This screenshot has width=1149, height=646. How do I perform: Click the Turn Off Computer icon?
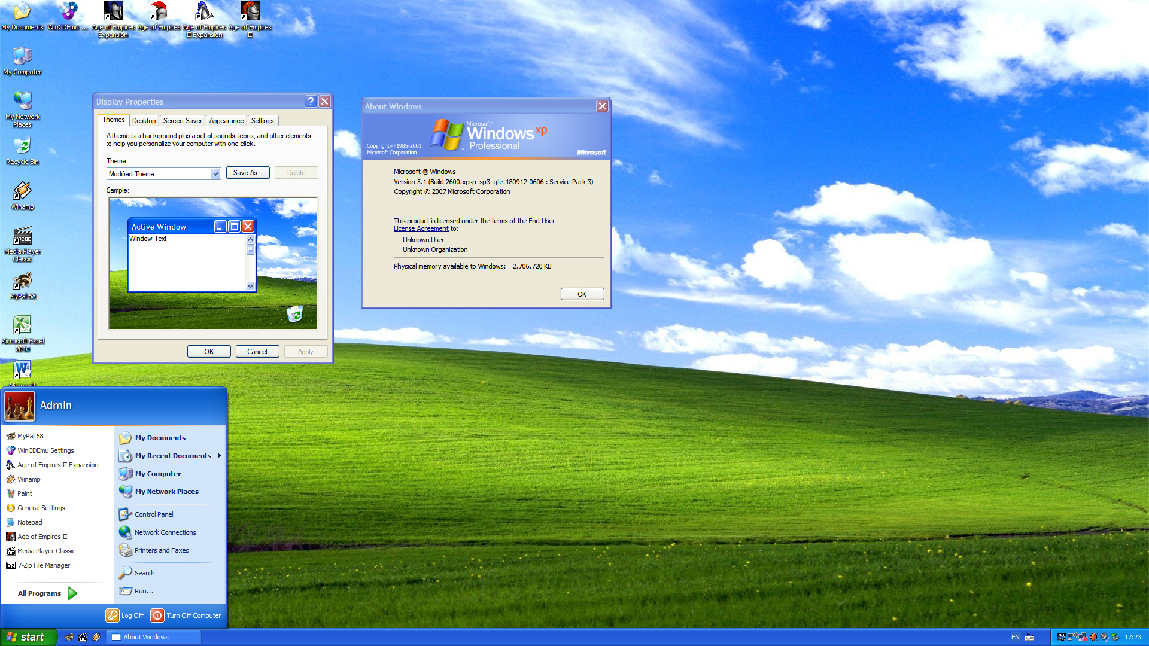[x=157, y=615]
